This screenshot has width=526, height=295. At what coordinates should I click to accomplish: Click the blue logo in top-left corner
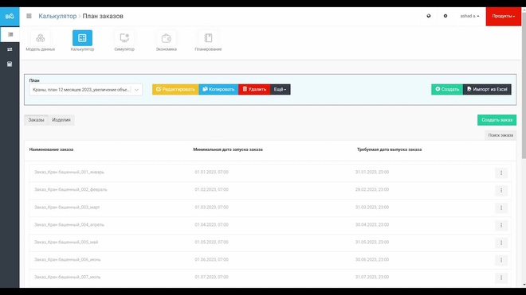[x=10, y=17]
